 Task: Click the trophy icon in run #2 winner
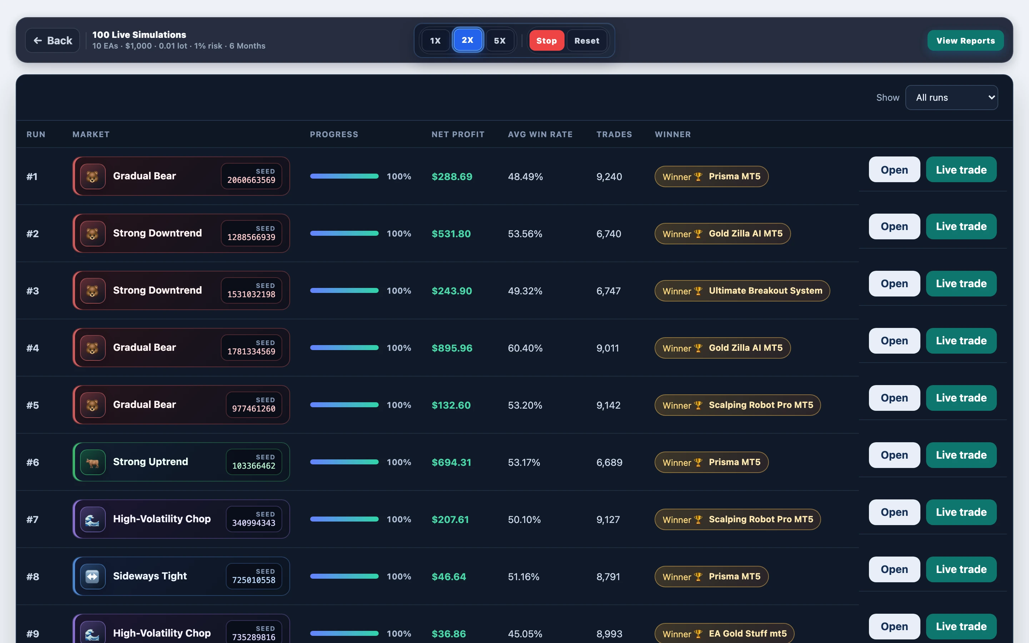coord(698,234)
